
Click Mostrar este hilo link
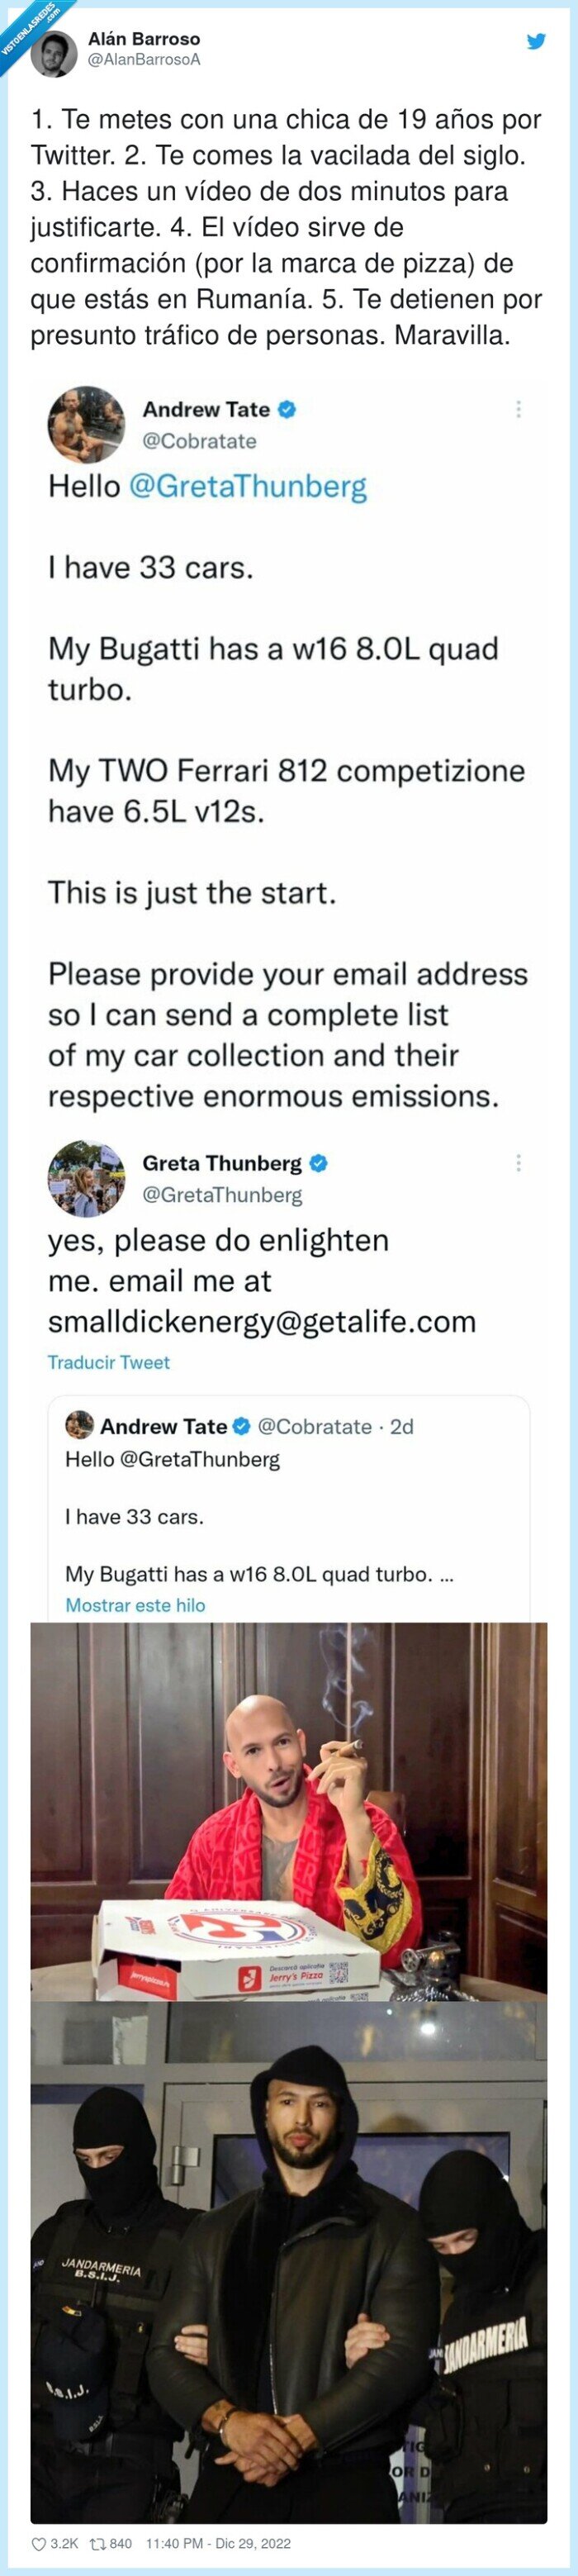[x=135, y=1605]
